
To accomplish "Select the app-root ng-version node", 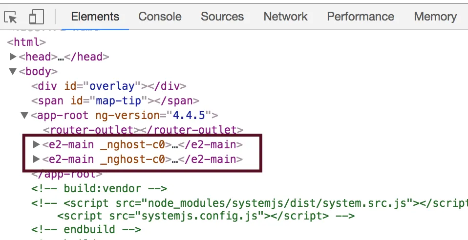I will pos(124,116).
